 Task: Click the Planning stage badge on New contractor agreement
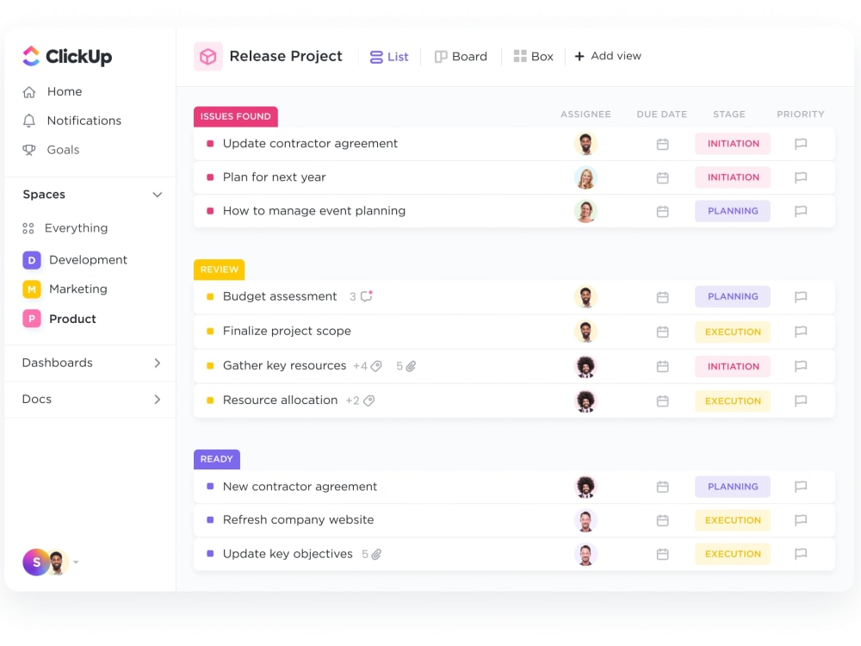(x=732, y=487)
